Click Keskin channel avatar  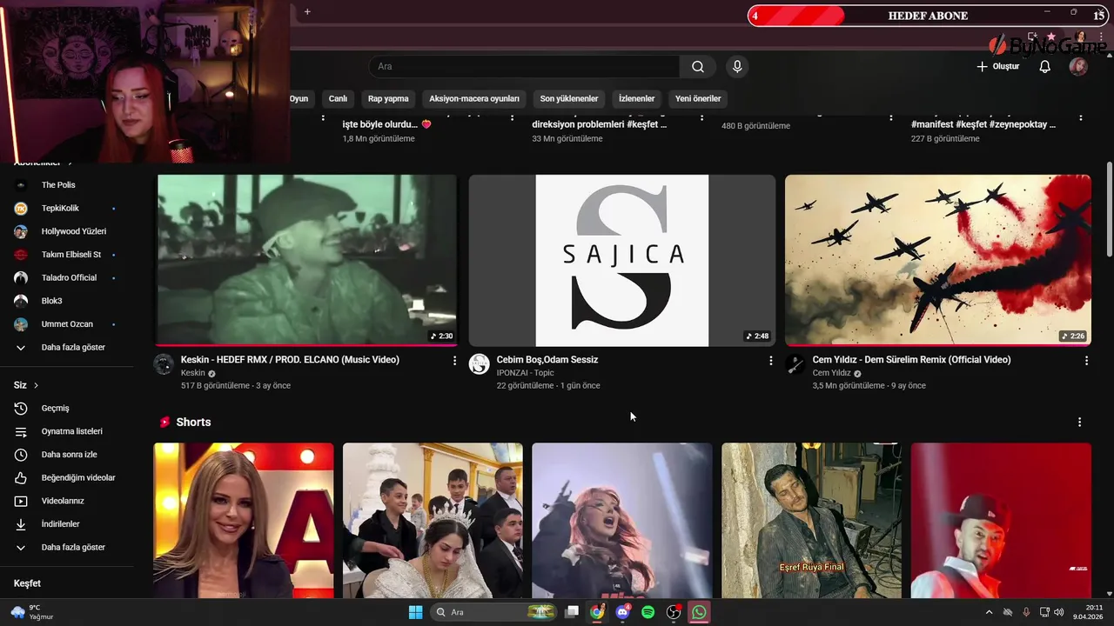(x=164, y=364)
